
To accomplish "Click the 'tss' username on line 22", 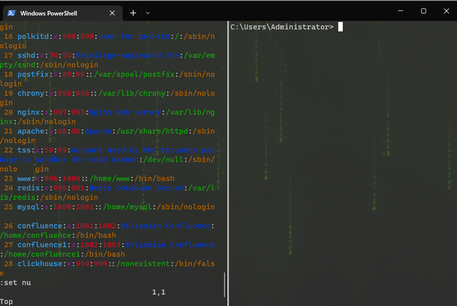I will tap(24, 150).
